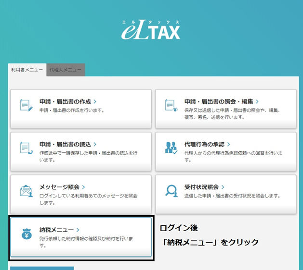Click the chevron next to 納税メニュー
Screen dimensions: 303x270
click(x=78, y=230)
